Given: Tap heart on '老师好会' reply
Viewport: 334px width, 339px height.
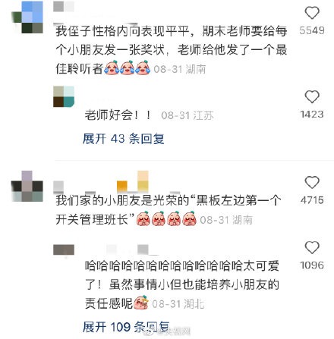Looking at the screenshot, I should [x=312, y=96].
